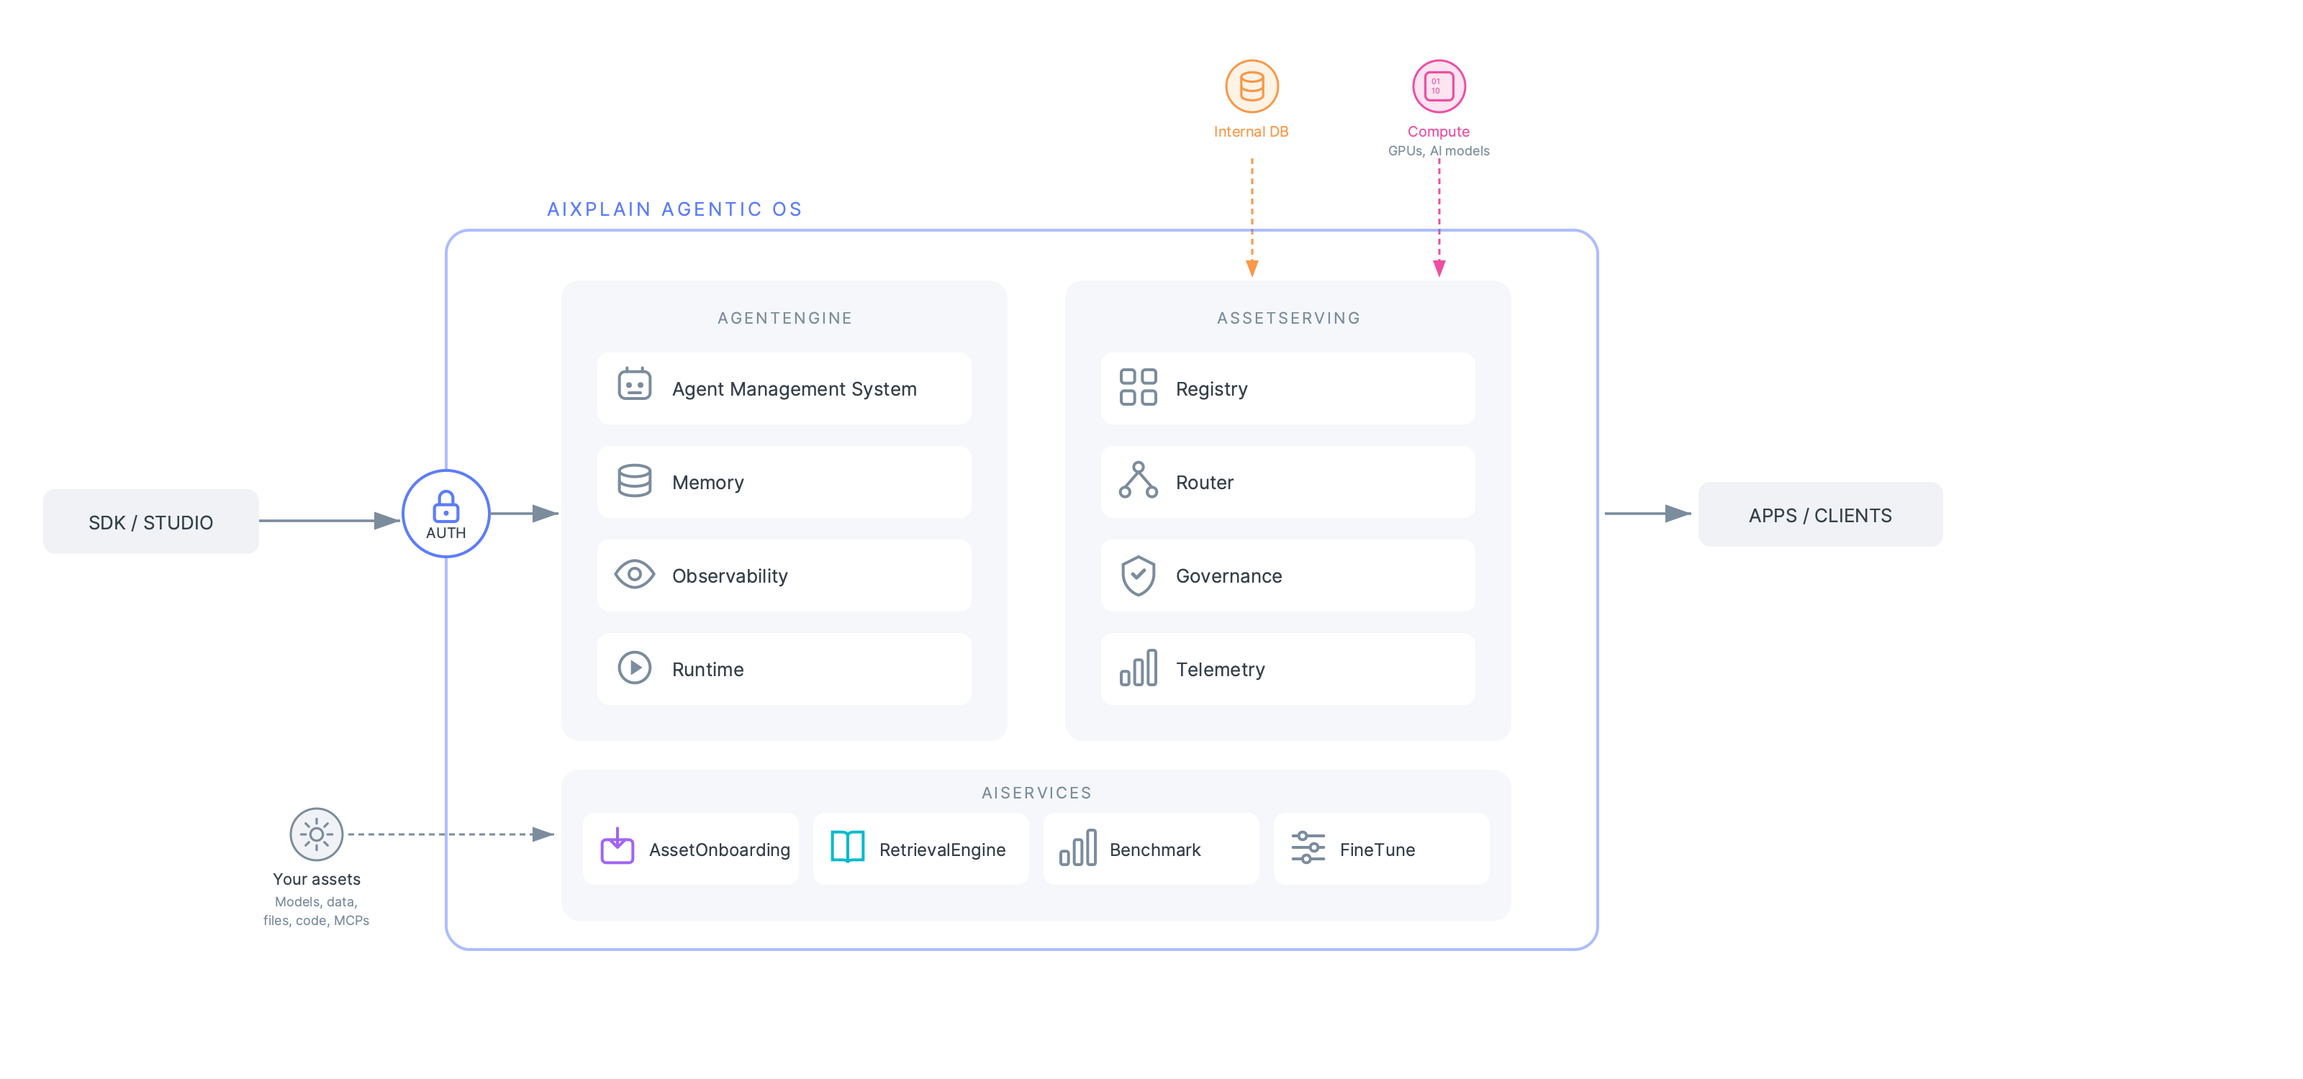
Task: Click the Internal DB database icon
Action: pos(1252,86)
